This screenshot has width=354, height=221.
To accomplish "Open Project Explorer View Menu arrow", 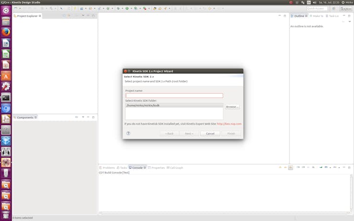I will click(83, 16).
